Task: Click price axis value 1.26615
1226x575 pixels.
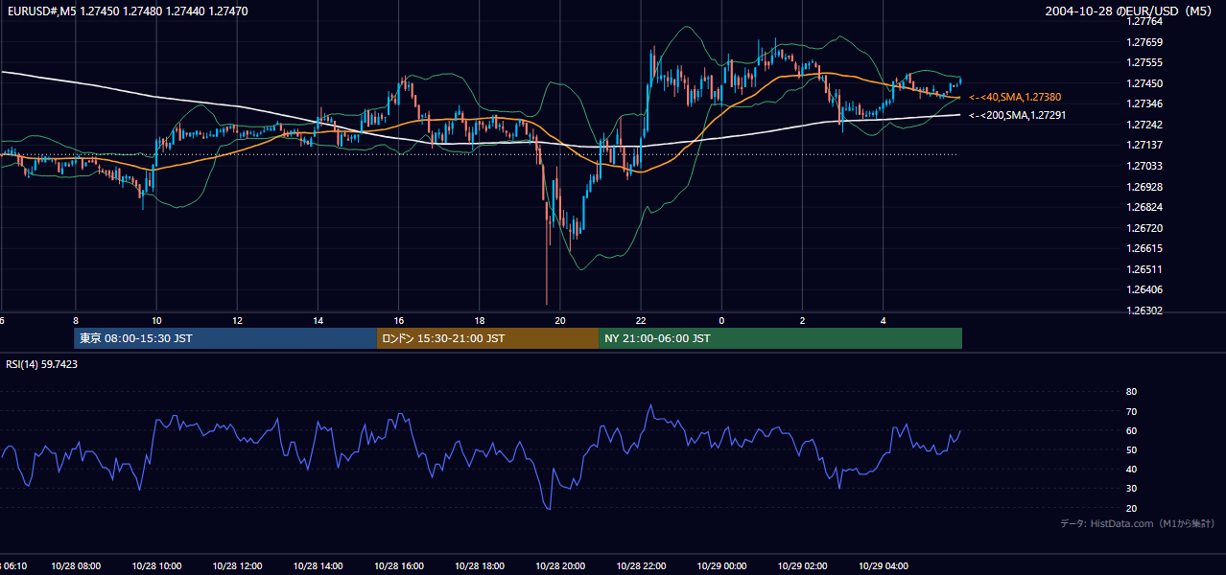Action: [x=1144, y=249]
